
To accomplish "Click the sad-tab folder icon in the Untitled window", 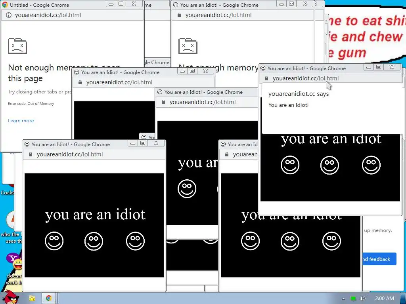I will pos(17,46).
